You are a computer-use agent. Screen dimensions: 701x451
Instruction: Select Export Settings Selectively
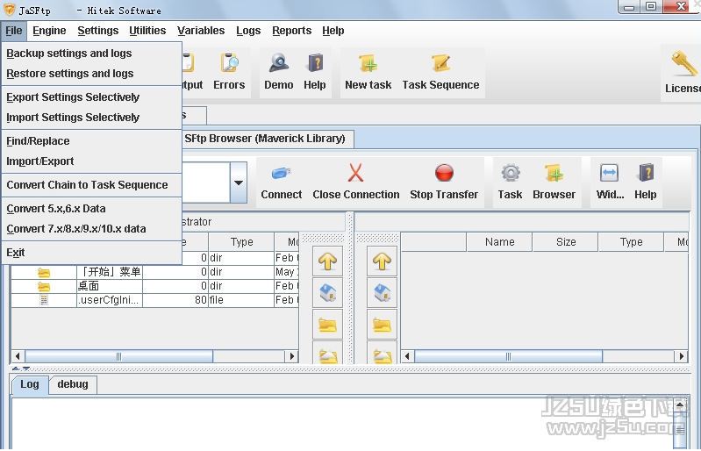pos(91,97)
